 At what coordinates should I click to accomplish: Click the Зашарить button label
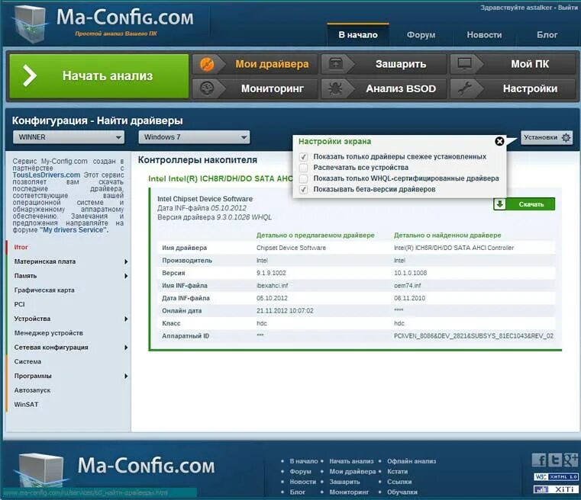pos(401,64)
